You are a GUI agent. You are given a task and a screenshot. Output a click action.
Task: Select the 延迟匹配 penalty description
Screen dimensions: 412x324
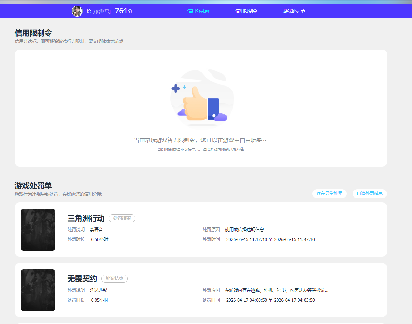coord(98,290)
